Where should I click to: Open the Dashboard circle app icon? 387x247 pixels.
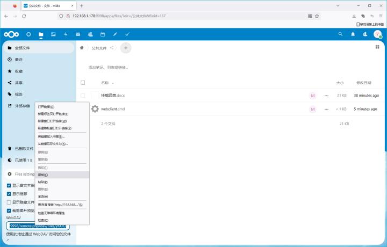pyautogui.click(x=28, y=34)
